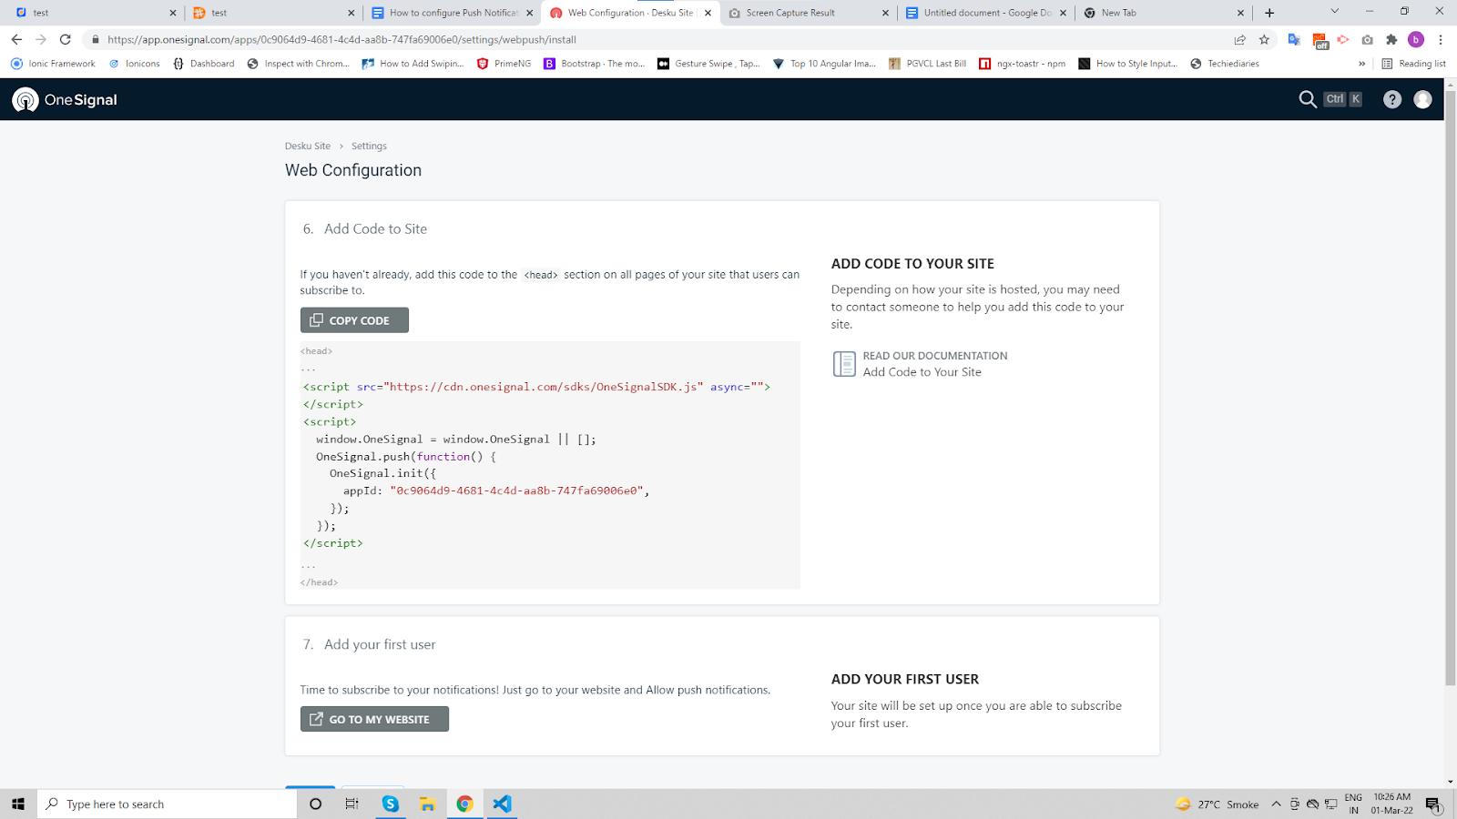1457x819 pixels.
Task: Click the documentation page icon
Action: [x=844, y=364]
